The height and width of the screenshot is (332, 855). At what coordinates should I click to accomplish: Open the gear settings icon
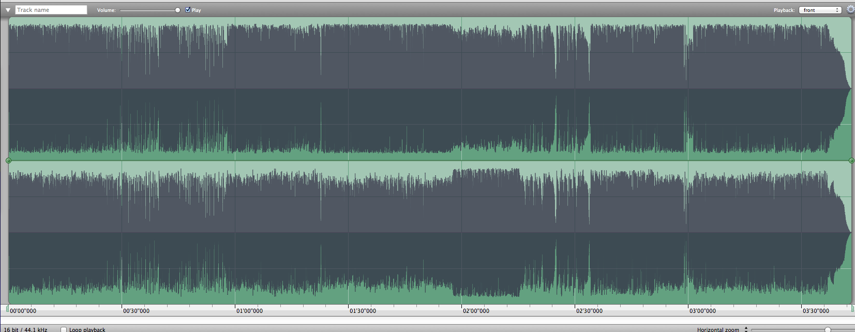pos(850,9)
